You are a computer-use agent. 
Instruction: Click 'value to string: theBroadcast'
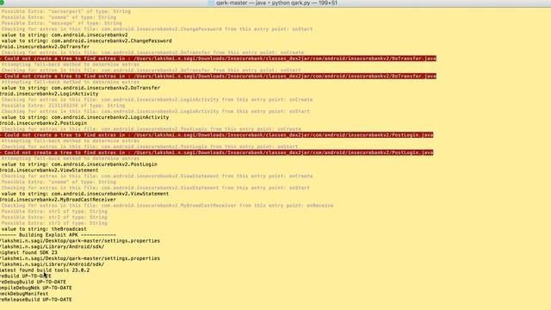click(44, 229)
